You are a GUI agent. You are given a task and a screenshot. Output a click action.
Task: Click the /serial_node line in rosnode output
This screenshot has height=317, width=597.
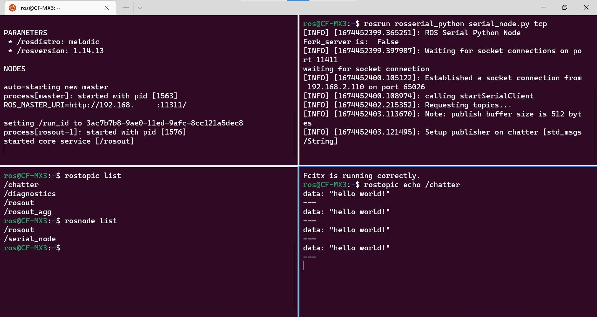point(30,239)
